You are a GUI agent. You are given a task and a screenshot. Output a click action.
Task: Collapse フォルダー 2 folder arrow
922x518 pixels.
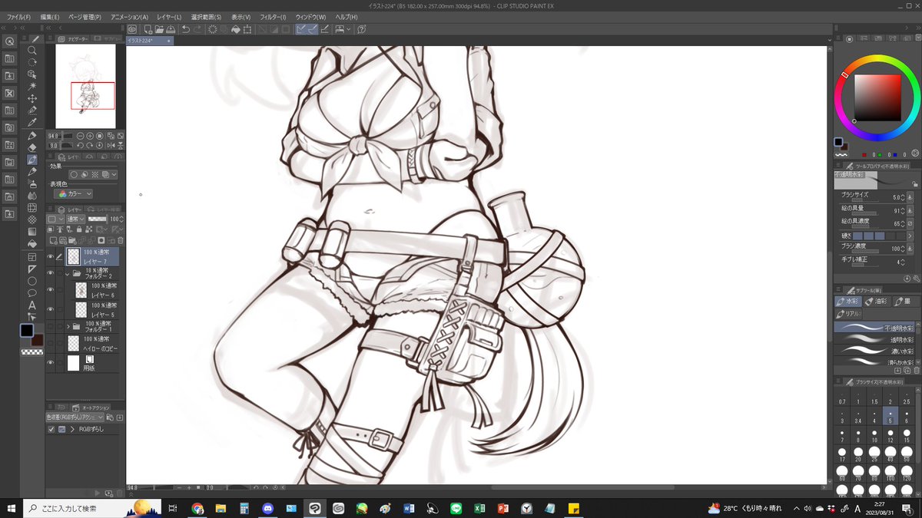pos(68,273)
